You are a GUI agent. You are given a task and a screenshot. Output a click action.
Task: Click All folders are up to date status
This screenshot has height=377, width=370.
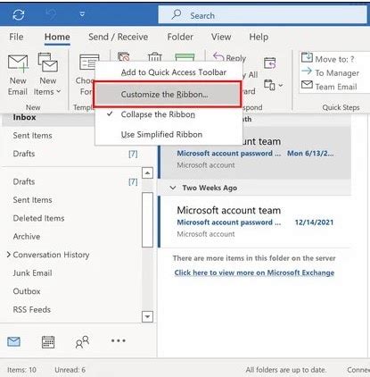click(x=286, y=370)
